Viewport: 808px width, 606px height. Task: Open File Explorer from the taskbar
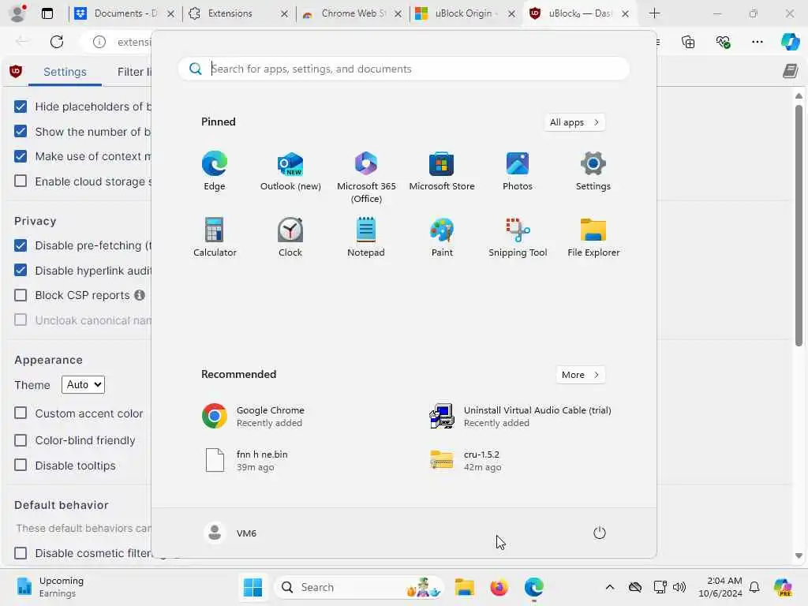click(x=464, y=587)
